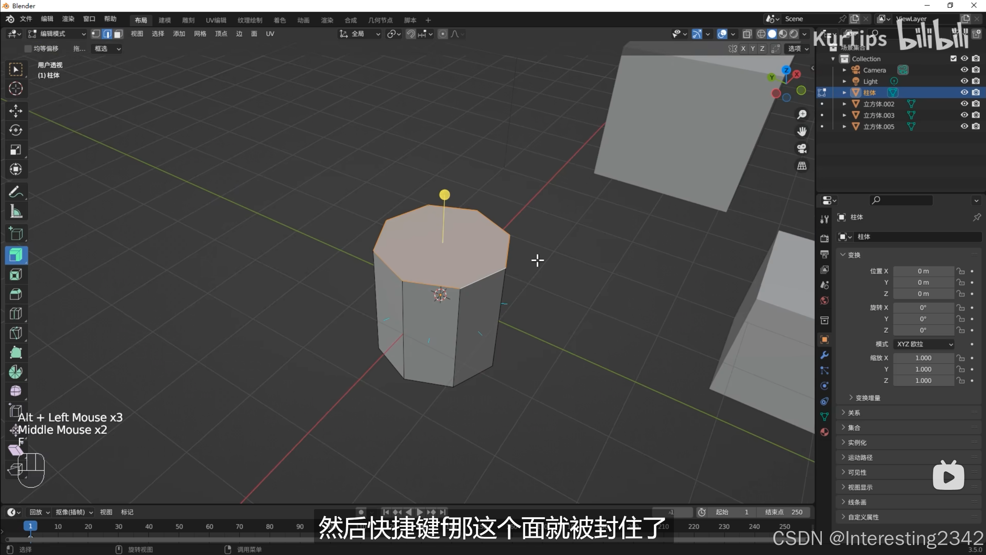This screenshot has height=555, width=986.
Task: Hide the Light object in outliner
Action: tap(964, 81)
